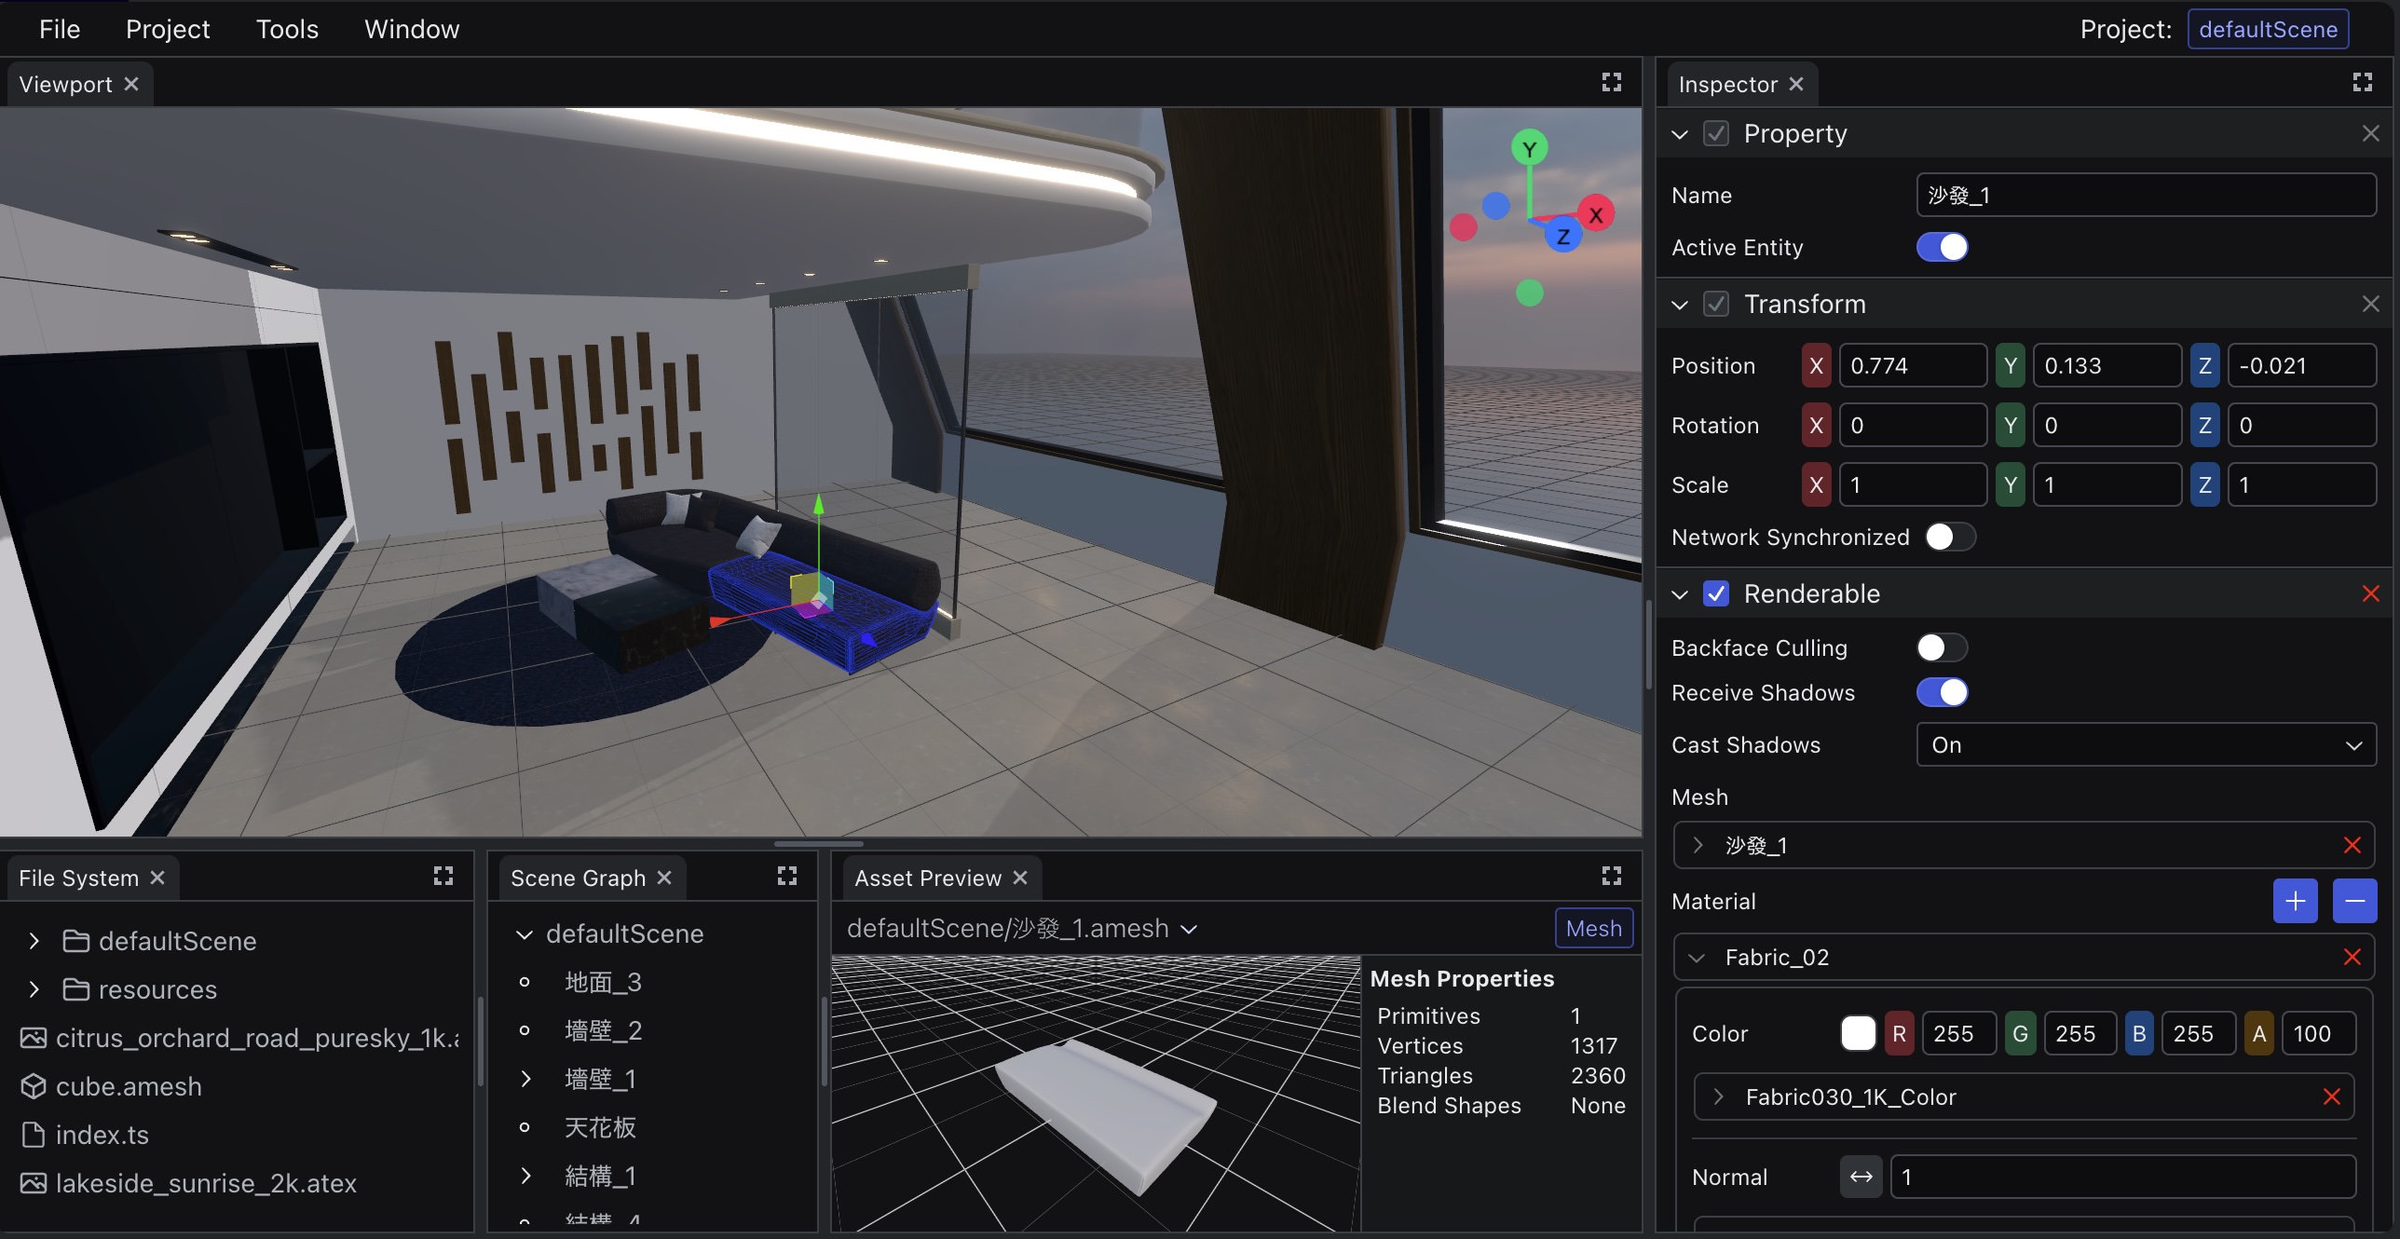
Task: Click the defaultScene project button
Action: tap(2267, 29)
